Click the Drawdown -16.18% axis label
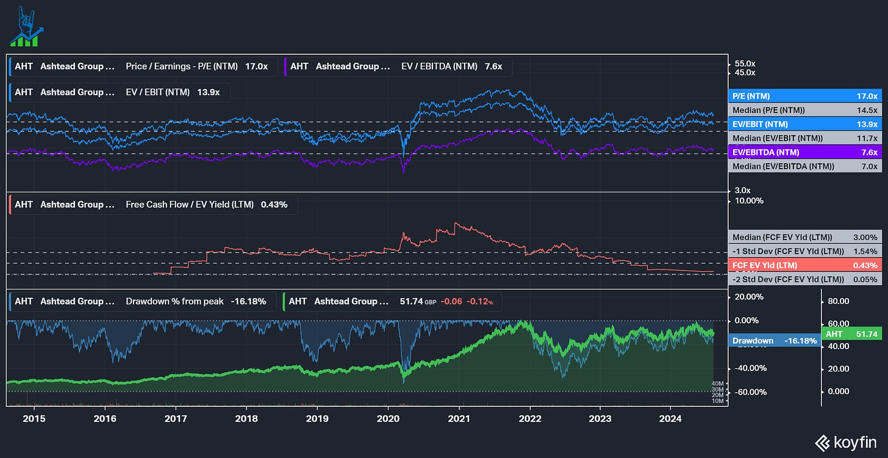This screenshot has height=458, width=888. pyautogui.click(x=774, y=341)
